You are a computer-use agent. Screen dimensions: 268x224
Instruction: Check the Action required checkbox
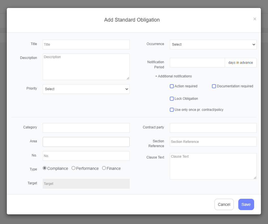[x=172, y=86]
